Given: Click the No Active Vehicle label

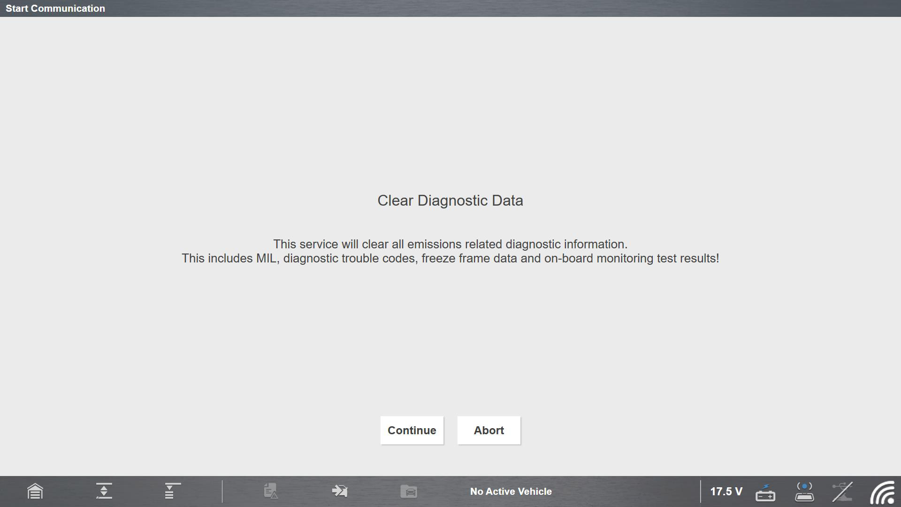Looking at the screenshot, I should [x=511, y=492].
